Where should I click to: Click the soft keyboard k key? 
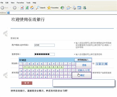(x=50, y=74)
